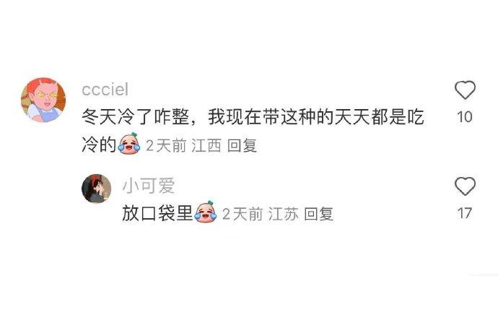The height and width of the screenshot is (315, 498).
Task: Click 回复 under 小可爱's reply
Action: (x=319, y=214)
